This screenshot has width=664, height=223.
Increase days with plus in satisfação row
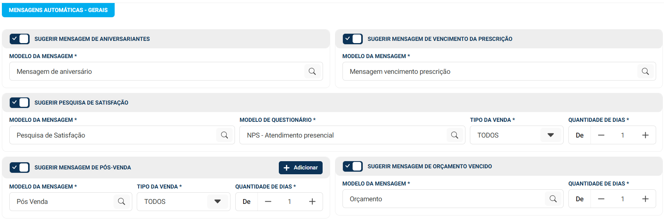pos(645,135)
